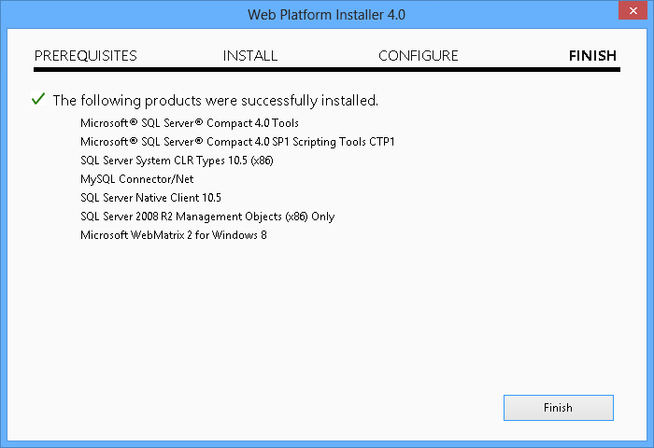Select the FINISH step tab
Screen dimensions: 654x448
[x=592, y=56]
